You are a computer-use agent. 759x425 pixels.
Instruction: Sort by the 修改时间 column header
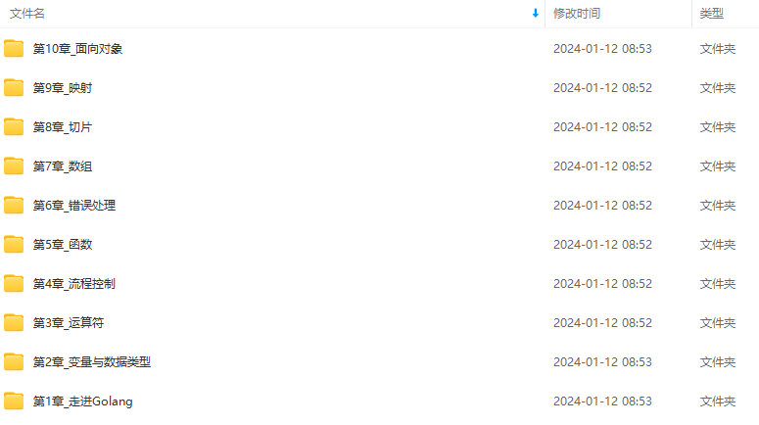pos(577,14)
